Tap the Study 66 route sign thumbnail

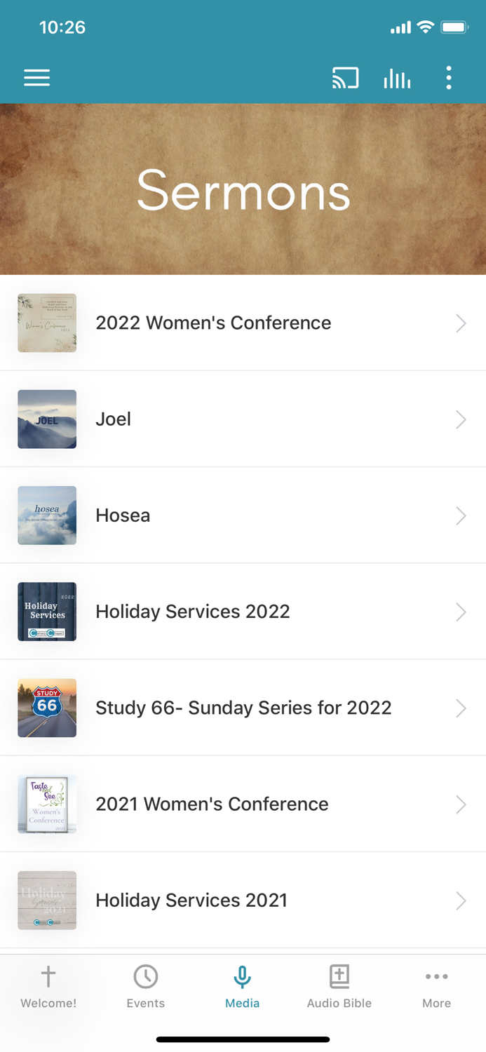(46, 708)
